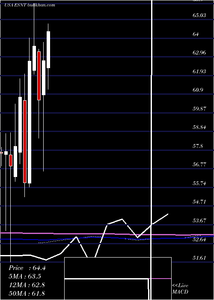The height and width of the screenshot is (300, 214).
Task: Click the 62.96 price axis label
Action: pyautogui.click(x=199, y=53)
